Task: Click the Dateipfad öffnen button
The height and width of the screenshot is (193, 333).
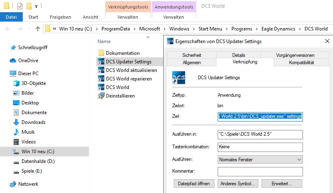Action: click(x=194, y=184)
